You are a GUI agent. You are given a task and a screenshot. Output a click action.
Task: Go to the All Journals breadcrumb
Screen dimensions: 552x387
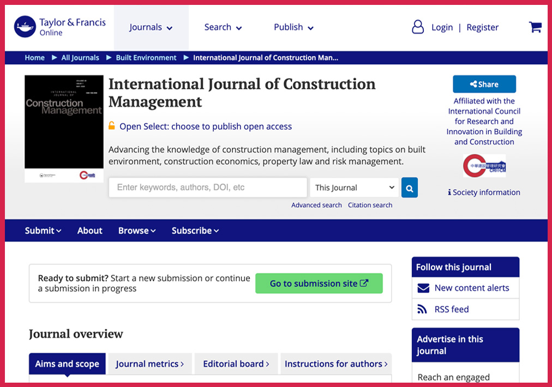pos(80,58)
